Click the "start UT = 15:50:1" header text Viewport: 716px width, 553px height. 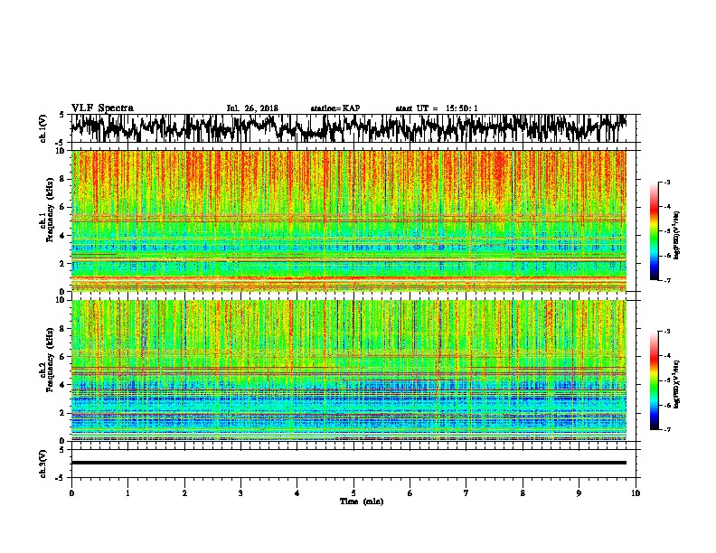click(437, 108)
